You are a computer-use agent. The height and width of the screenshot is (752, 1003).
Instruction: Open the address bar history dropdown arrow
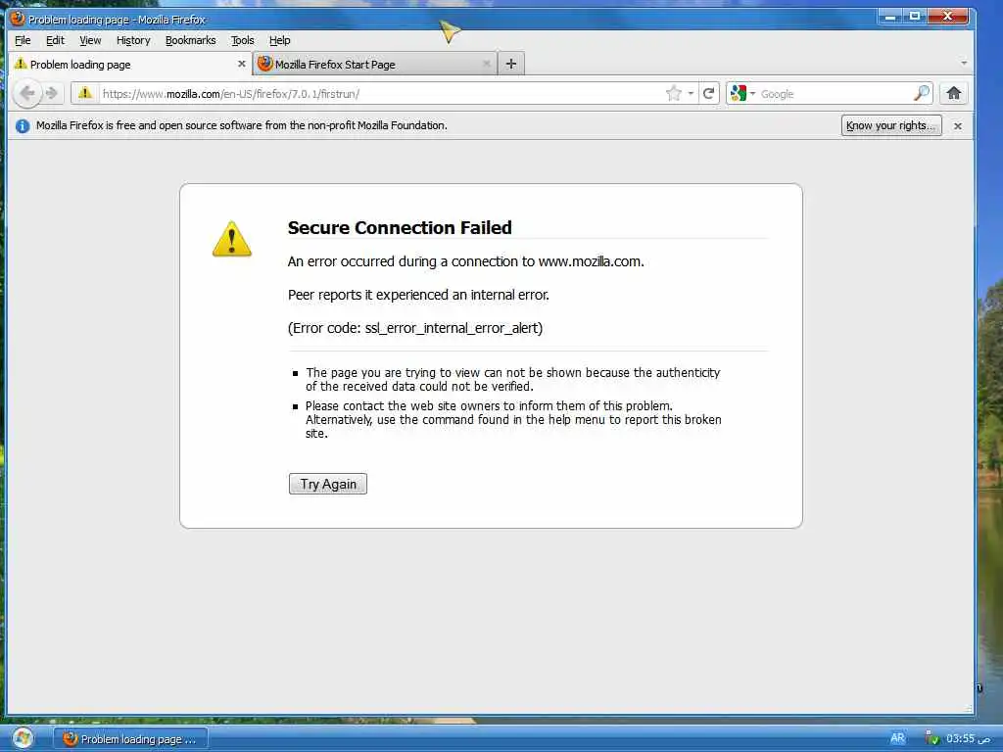(x=691, y=93)
